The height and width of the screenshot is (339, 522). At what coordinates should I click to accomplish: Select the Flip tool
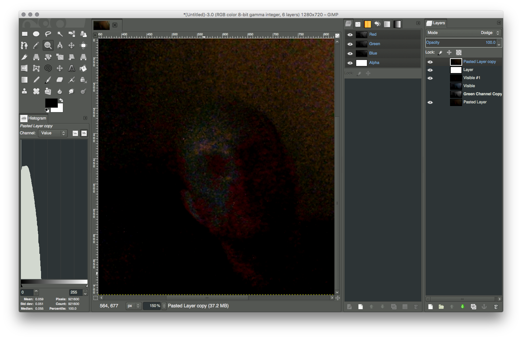pyautogui.click(x=25, y=68)
